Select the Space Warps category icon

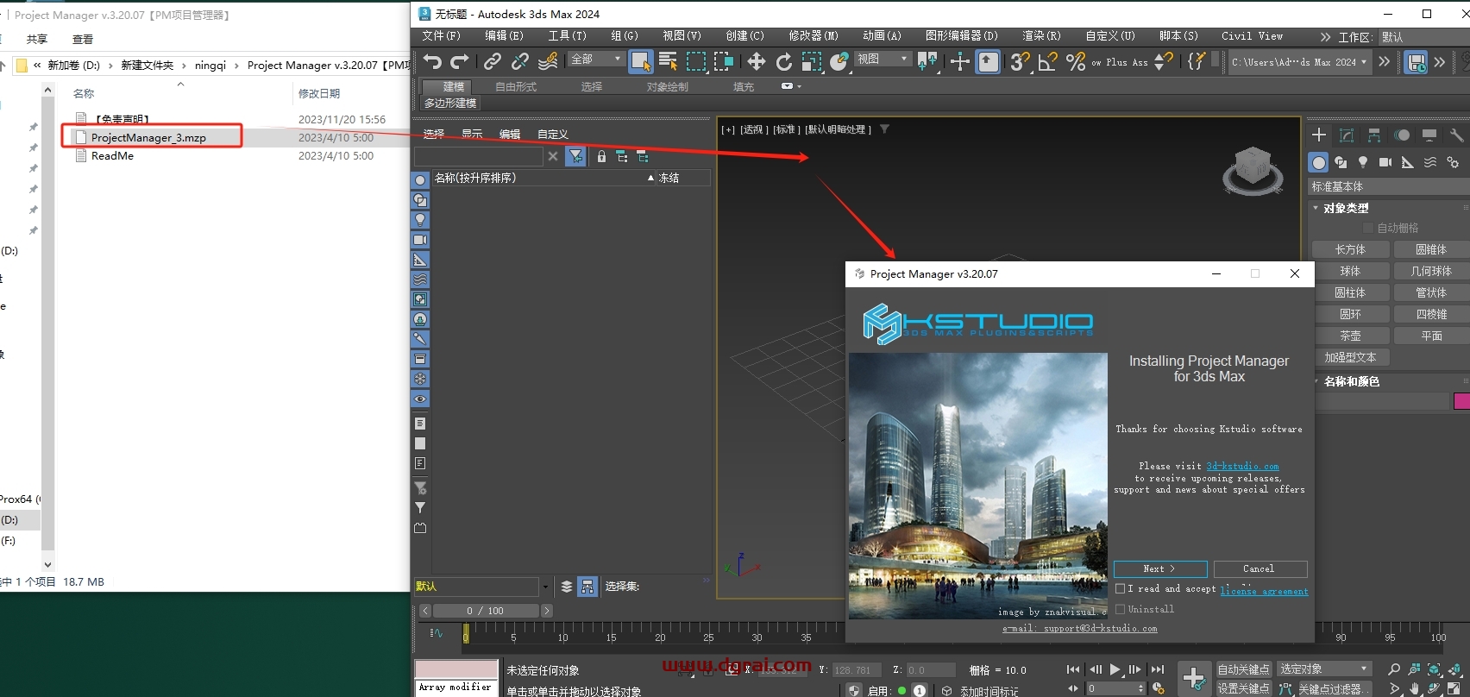point(1430,162)
